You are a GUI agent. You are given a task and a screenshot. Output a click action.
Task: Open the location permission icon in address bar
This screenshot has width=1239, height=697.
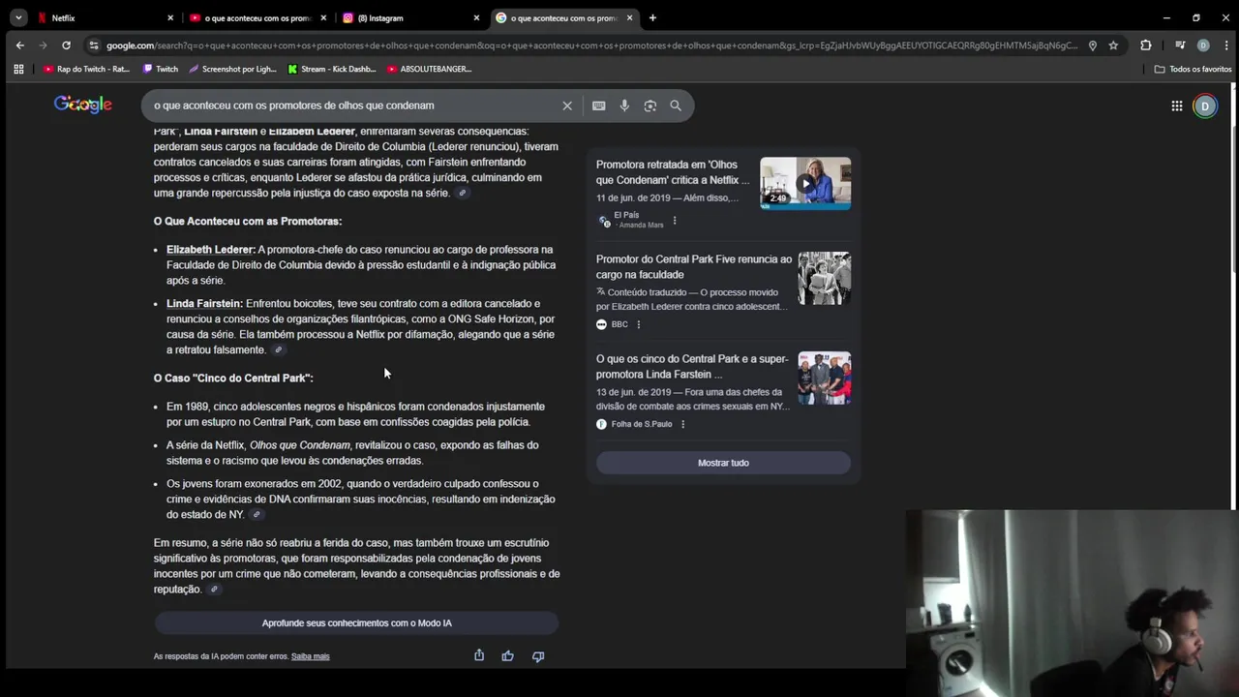click(x=1092, y=45)
